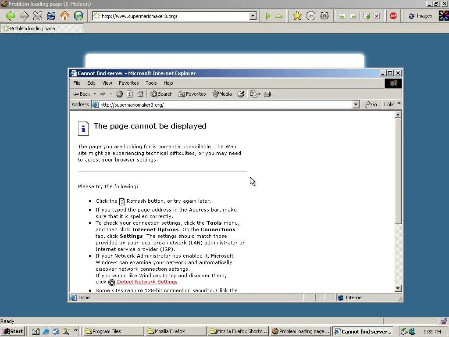449x337 pixels.
Task: Click the ABP Adblock icon
Action: [x=393, y=16]
